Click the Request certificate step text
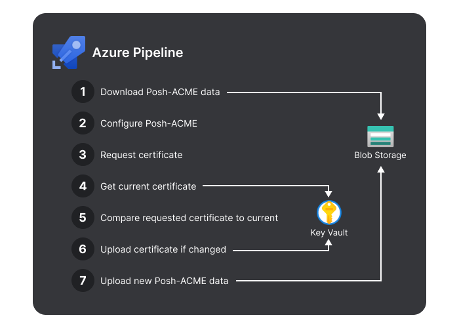Screen dimensions: 459x328 pos(141,155)
